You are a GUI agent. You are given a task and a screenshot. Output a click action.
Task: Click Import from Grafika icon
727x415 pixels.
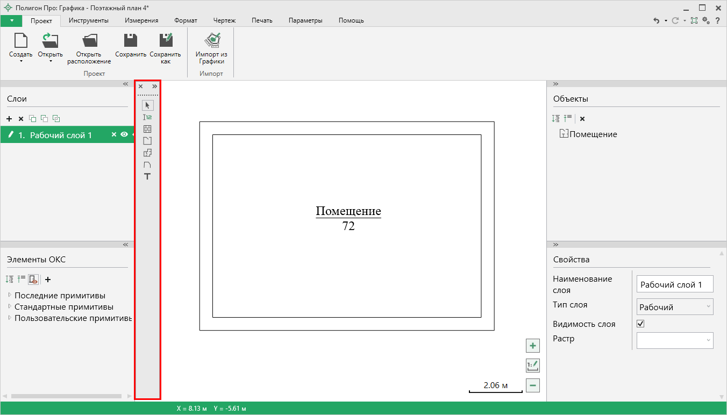coord(211,48)
